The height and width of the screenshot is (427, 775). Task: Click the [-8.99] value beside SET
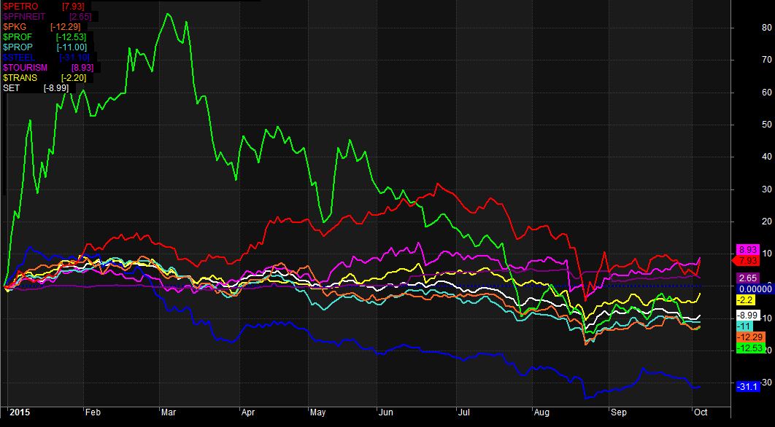(56, 88)
